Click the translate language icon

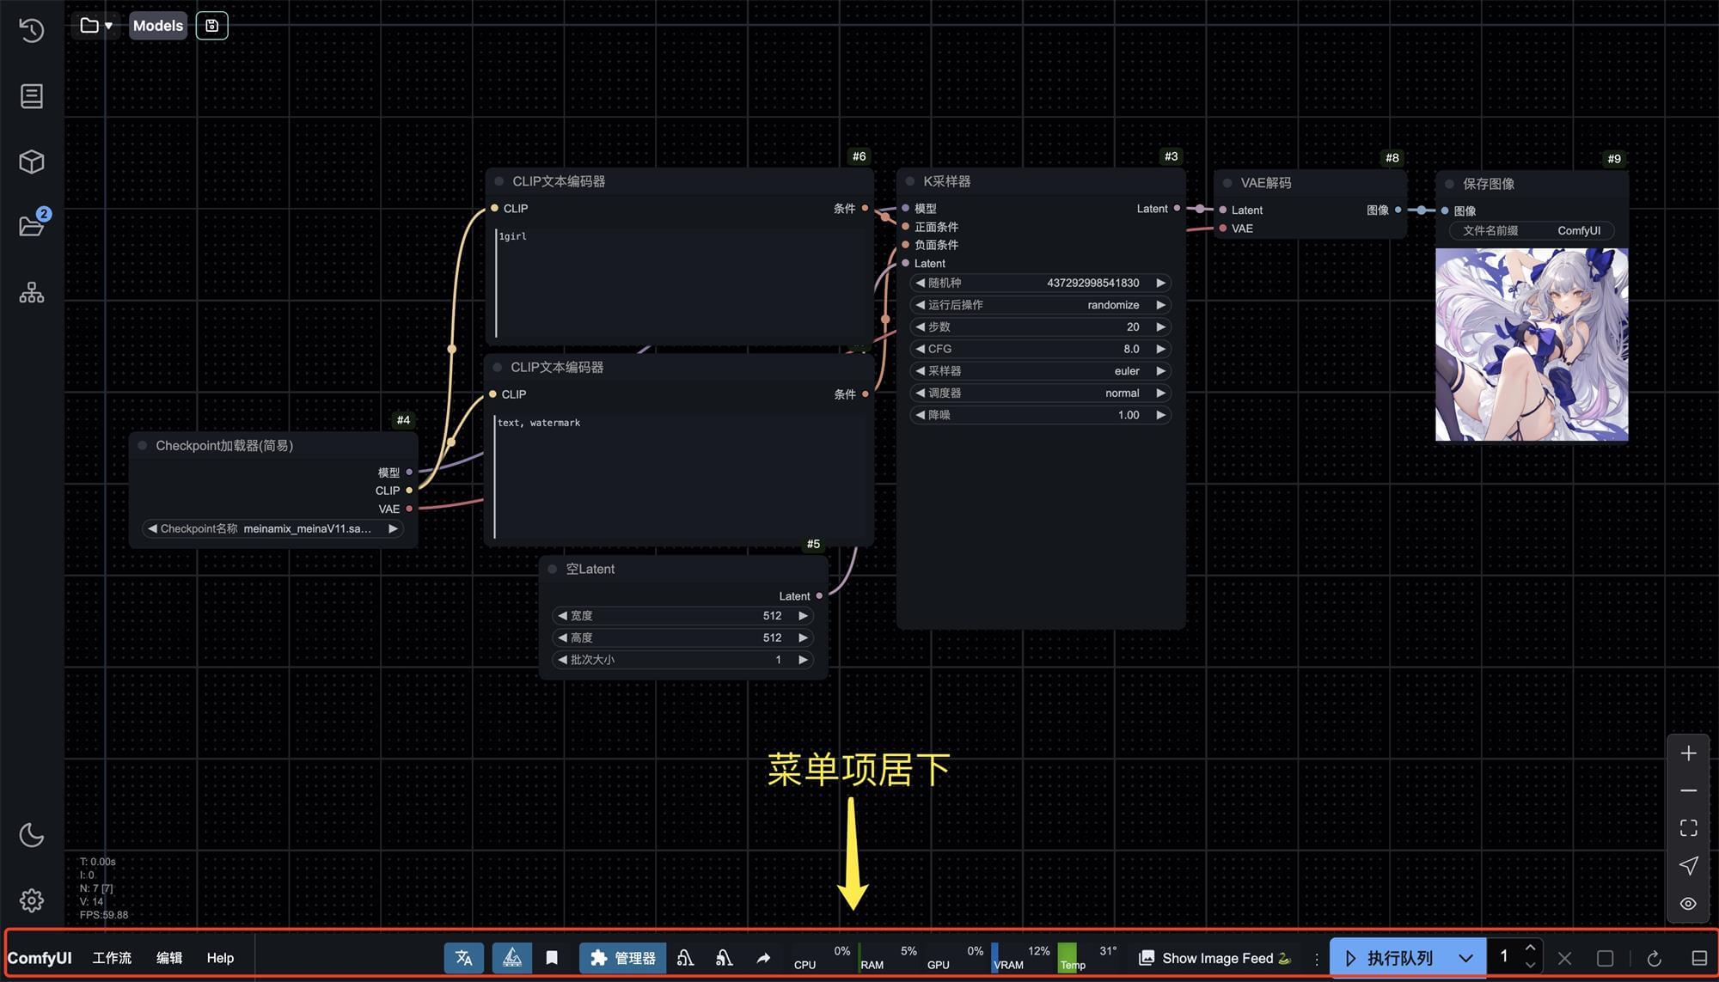point(463,958)
